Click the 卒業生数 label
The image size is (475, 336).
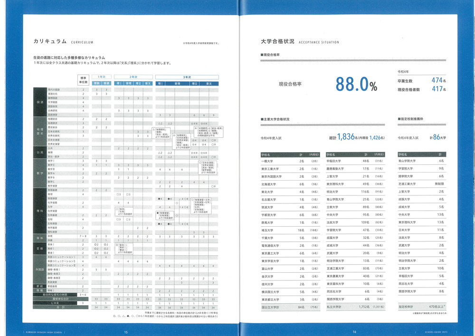[405, 81]
